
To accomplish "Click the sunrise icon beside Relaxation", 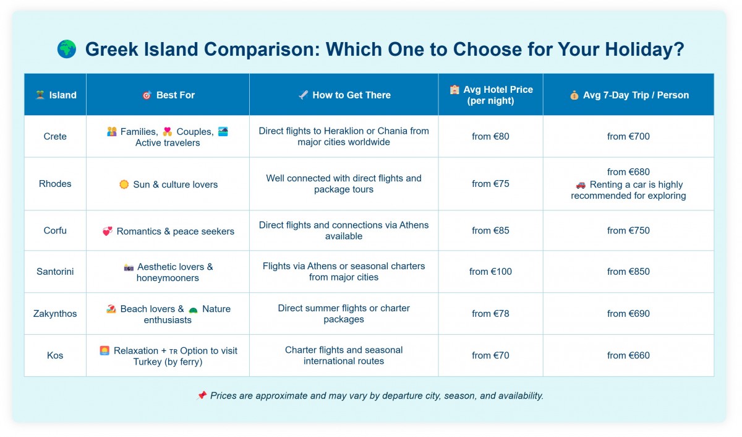I will 104,350.
